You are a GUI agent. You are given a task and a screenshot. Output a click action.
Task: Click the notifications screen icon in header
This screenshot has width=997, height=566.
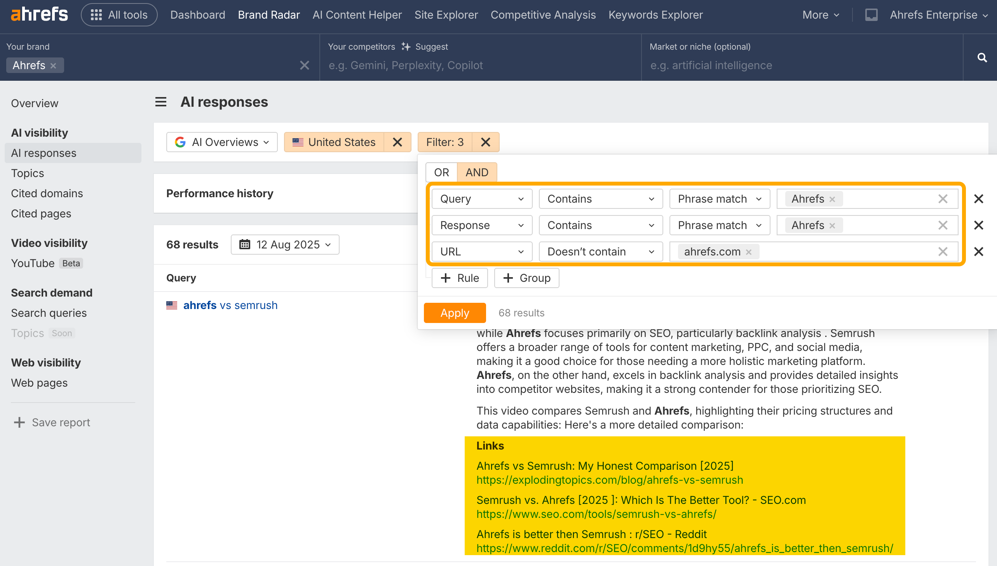pos(871,15)
